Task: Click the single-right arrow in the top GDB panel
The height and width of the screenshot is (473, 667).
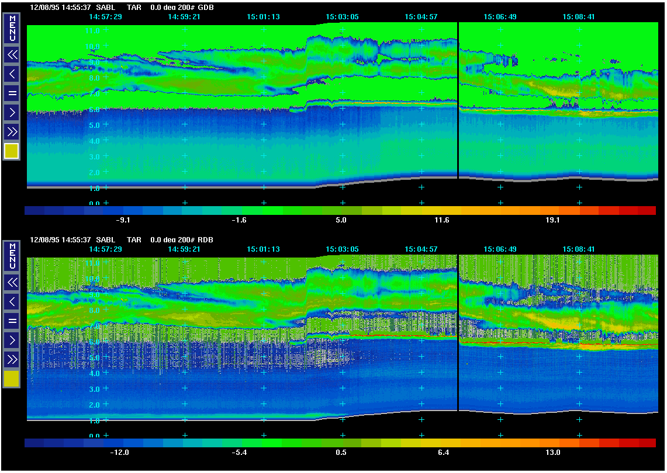Action: [12, 112]
